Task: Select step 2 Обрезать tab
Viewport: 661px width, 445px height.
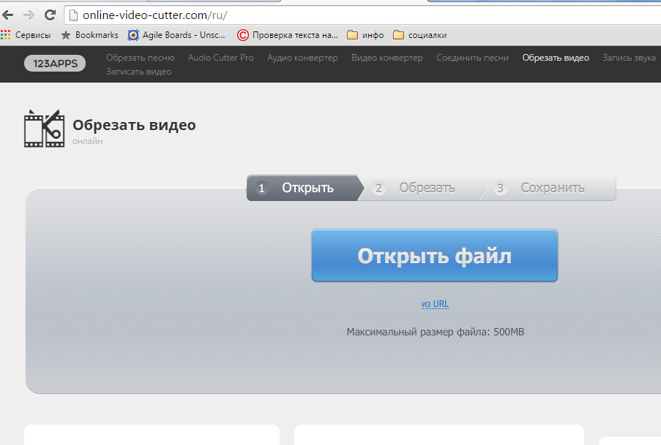Action: click(422, 188)
